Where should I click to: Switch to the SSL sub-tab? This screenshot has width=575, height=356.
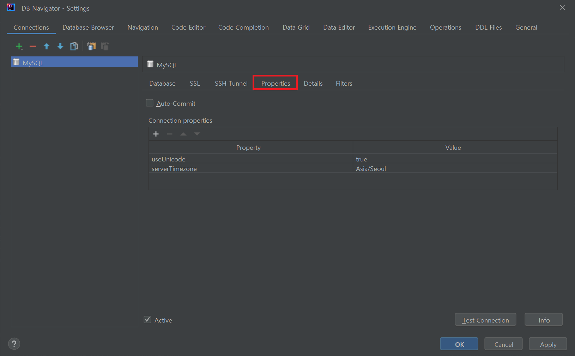195,84
